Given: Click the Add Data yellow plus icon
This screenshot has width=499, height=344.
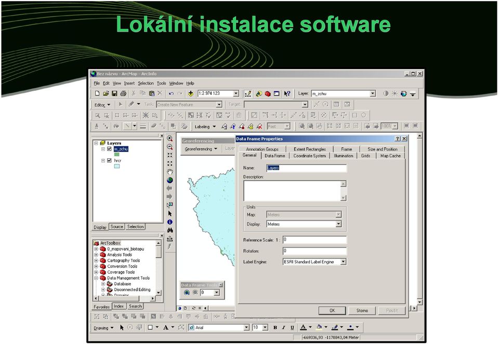Looking at the screenshot, I should 191,93.
